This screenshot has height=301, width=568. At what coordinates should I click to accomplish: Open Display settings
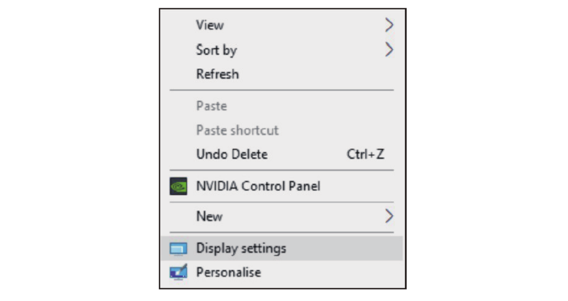click(241, 248)
